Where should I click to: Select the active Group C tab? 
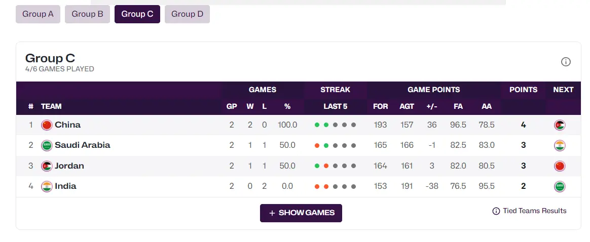pyautogui.click(x=137, y=14)
